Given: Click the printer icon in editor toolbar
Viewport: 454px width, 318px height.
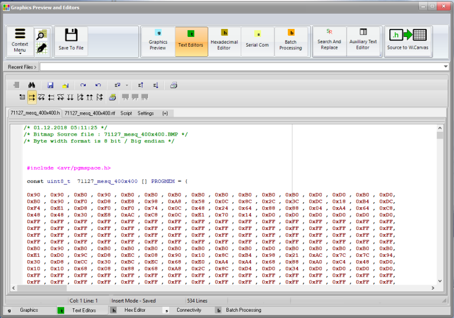Looking at the screenshot, I should pos(174,85).
